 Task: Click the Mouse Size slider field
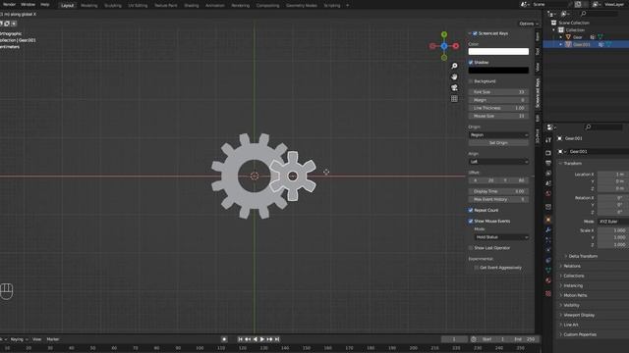tap(498, 116)
